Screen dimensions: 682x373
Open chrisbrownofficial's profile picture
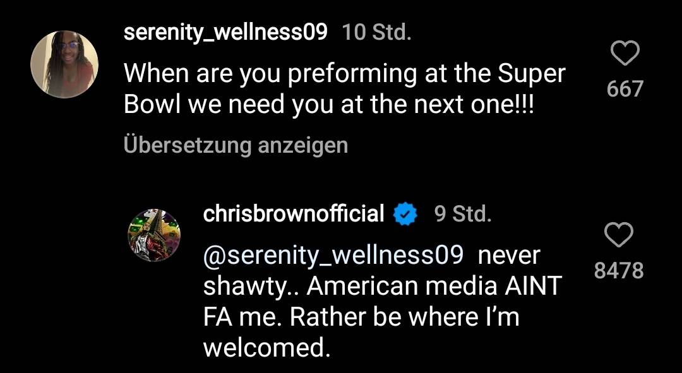click(155, 235)
